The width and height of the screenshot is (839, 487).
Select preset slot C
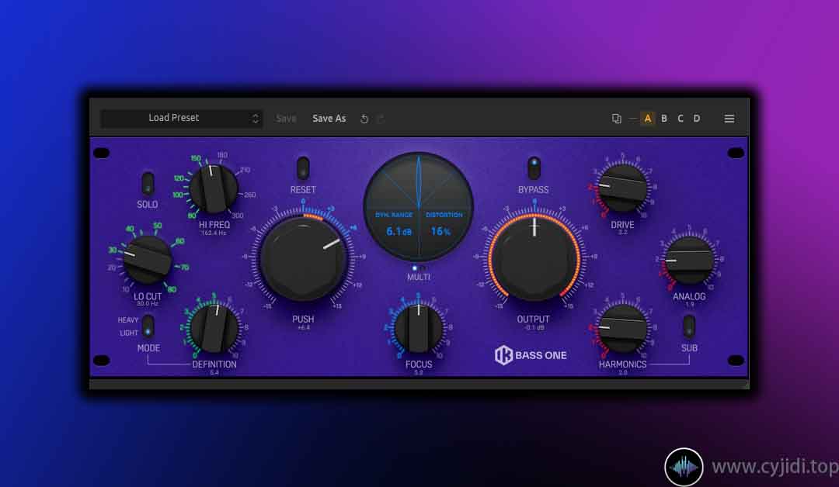[681, 119]
